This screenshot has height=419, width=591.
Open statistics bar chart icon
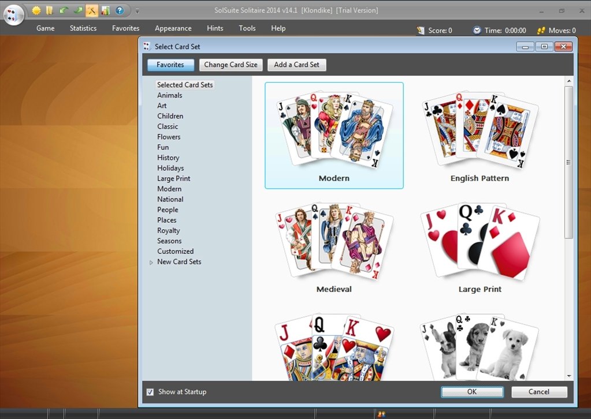tap(106, 10)
